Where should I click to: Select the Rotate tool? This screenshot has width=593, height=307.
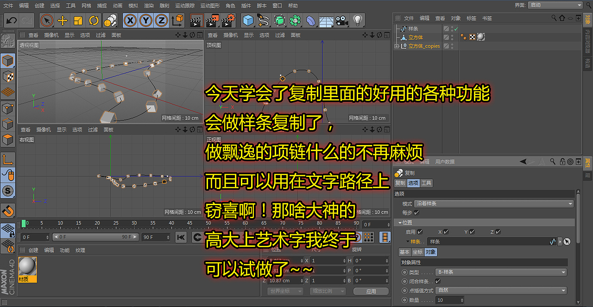(94, 20)
